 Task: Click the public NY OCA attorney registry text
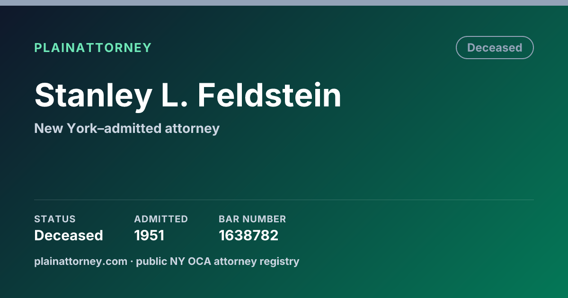pyautogui.click(x=218, y=261)
